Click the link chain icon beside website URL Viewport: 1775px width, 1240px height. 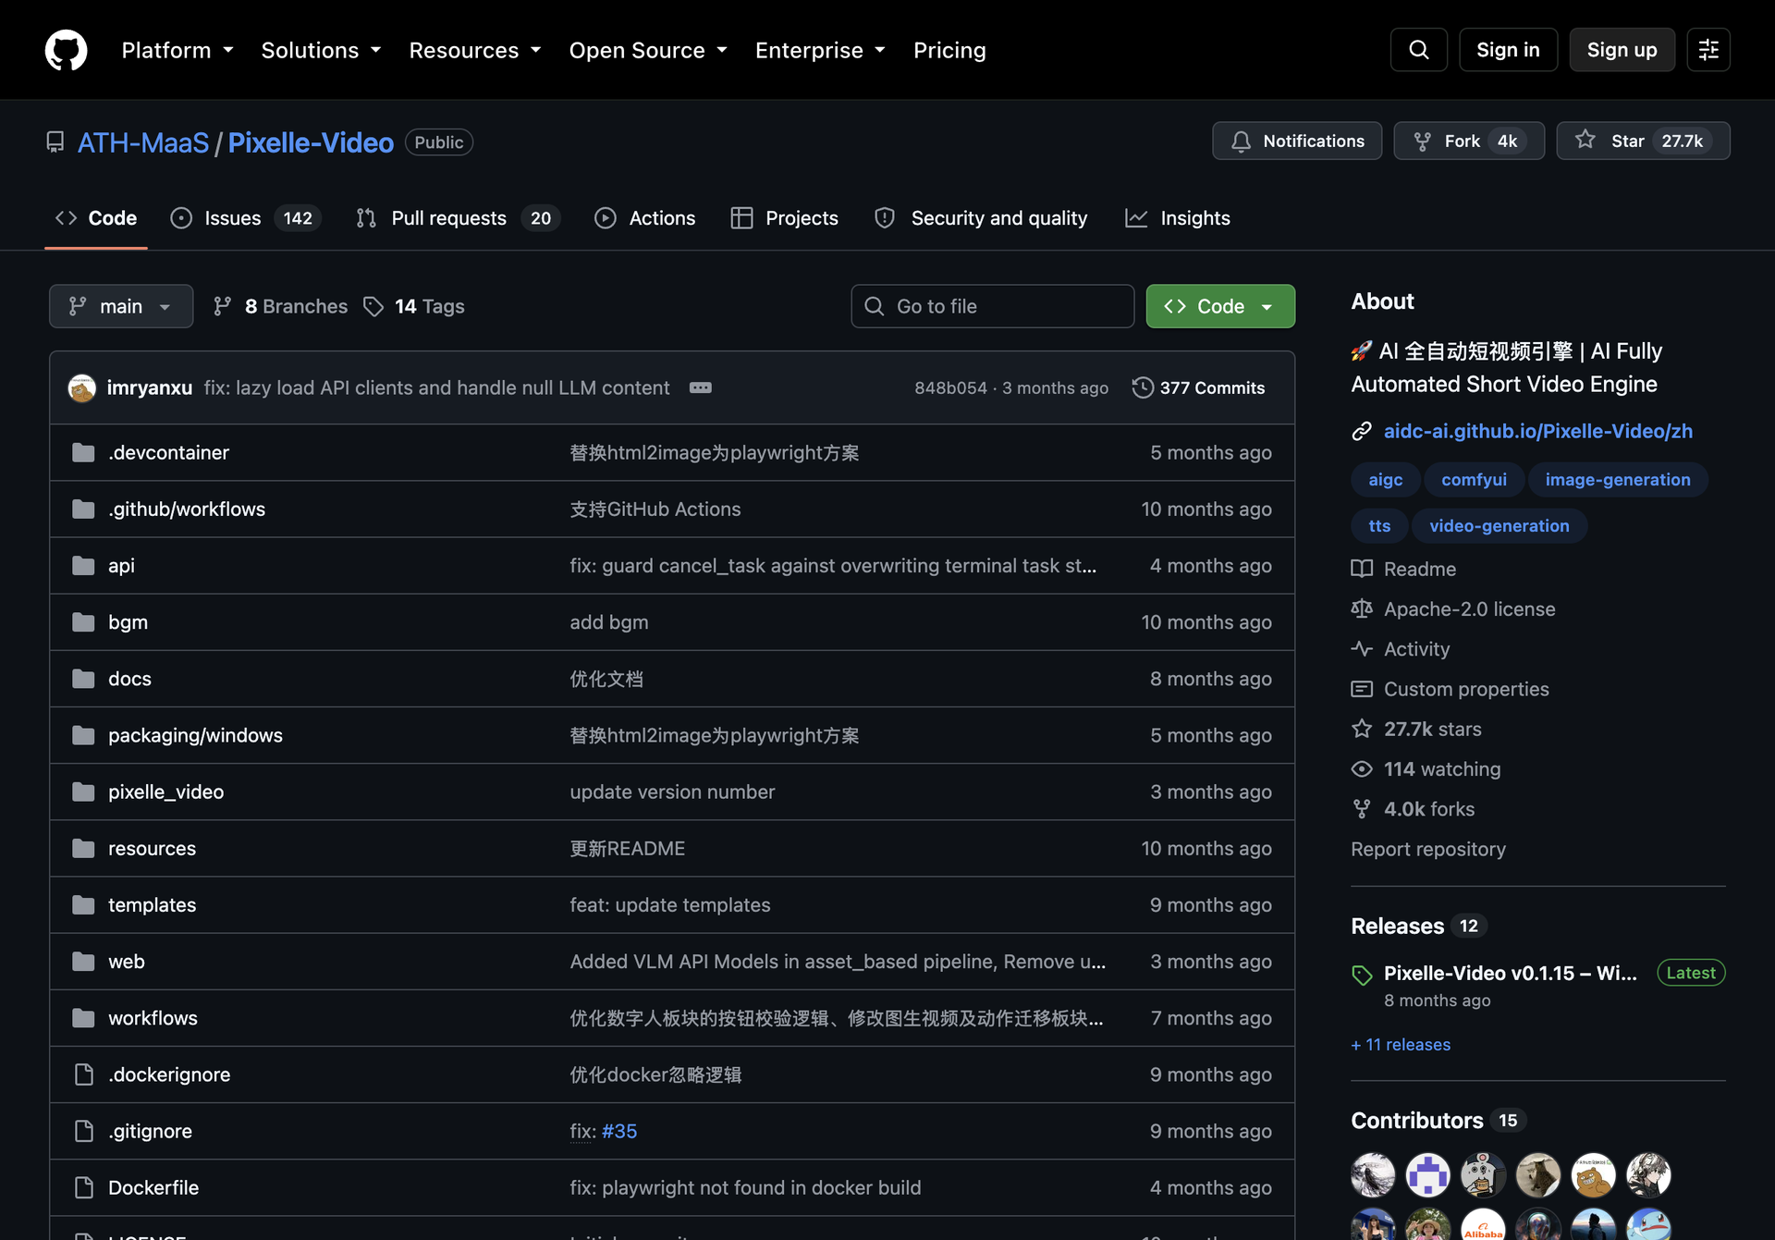tap(1362, 431)
